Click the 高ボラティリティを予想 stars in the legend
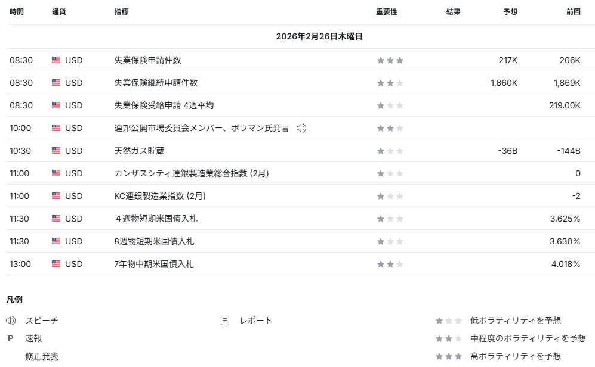 tap(448, 356)
